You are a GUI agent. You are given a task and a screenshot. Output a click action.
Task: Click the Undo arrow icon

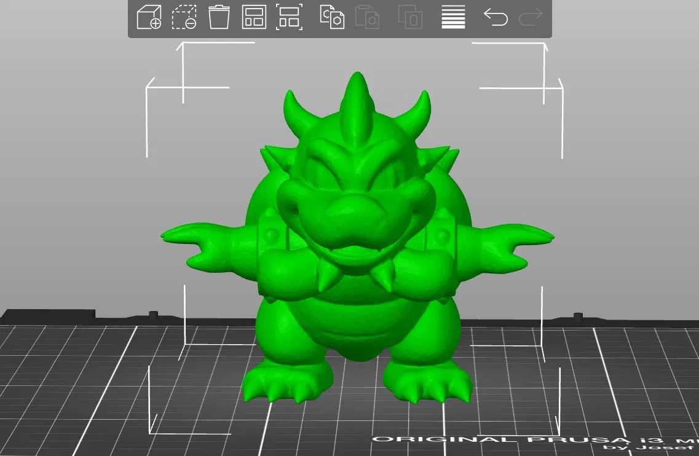point(496,17)
